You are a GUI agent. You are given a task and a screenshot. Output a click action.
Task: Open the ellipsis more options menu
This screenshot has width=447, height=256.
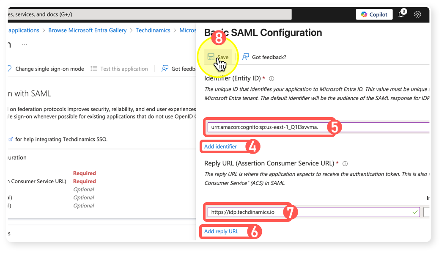click(x=25, y=44)
